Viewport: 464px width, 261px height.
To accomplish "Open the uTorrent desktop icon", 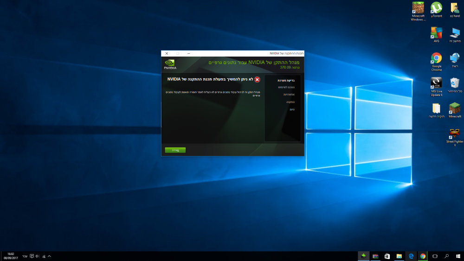I will tap(437, 9).
